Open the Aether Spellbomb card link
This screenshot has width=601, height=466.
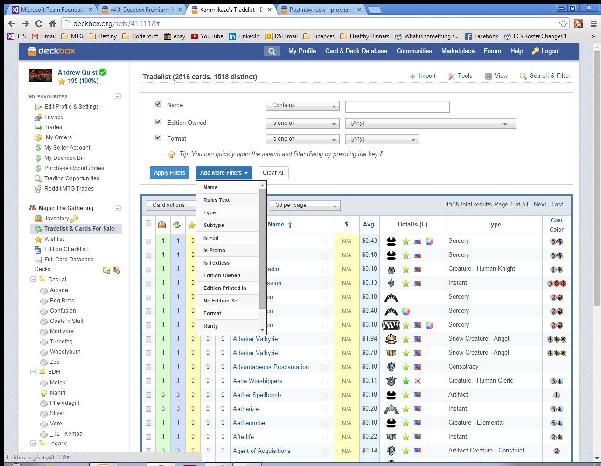[257, 395]
